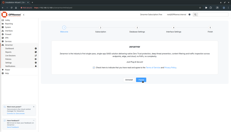Click the Uninstall button

pos(129,80)
